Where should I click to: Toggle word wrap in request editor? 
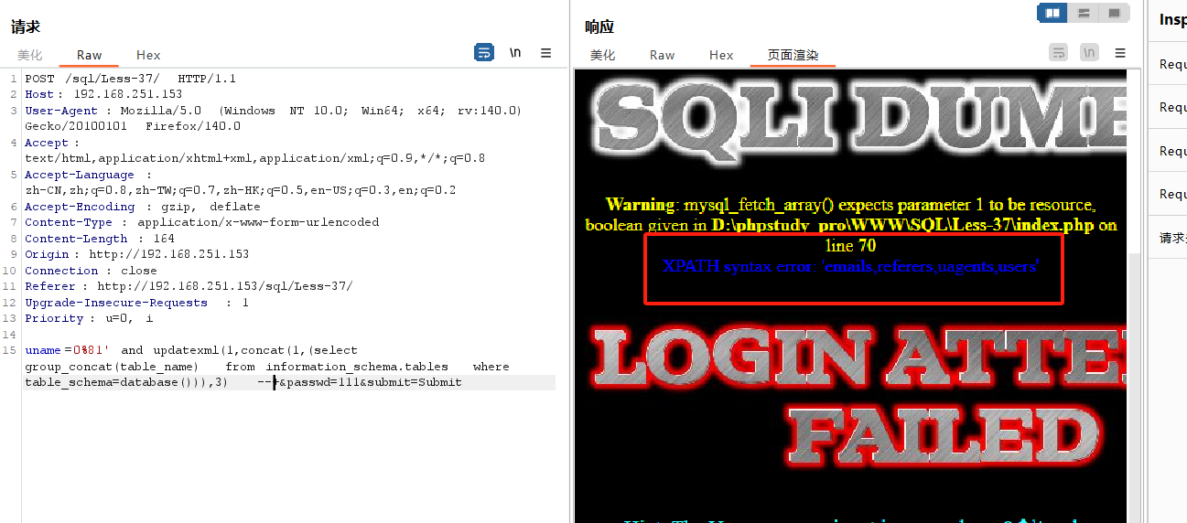483,53
